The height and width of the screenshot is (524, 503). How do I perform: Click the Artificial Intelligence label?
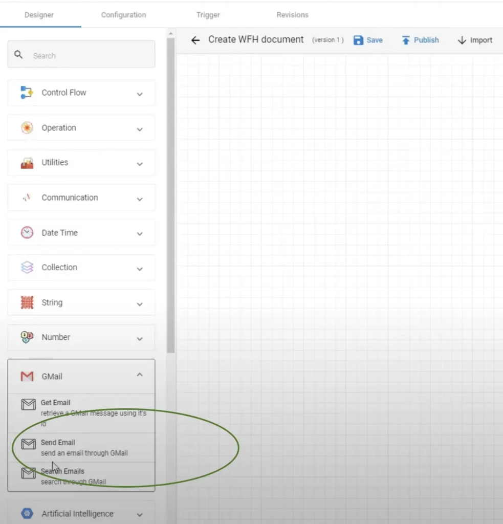click(78, 514)
